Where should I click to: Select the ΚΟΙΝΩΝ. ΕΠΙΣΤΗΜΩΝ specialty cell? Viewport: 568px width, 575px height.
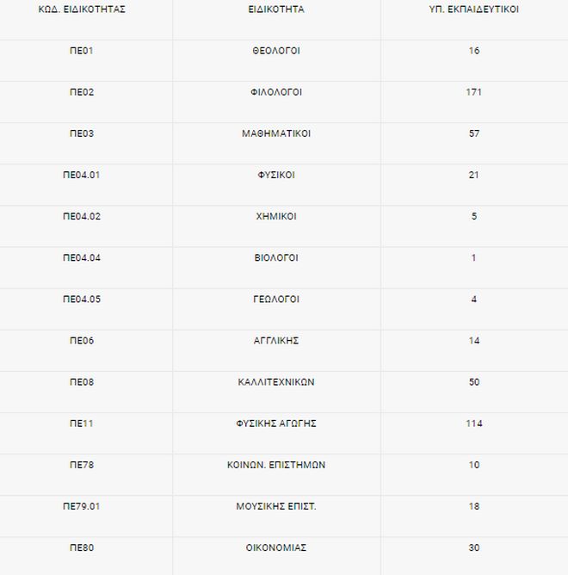pyautogui.click(x=276, y=465)
